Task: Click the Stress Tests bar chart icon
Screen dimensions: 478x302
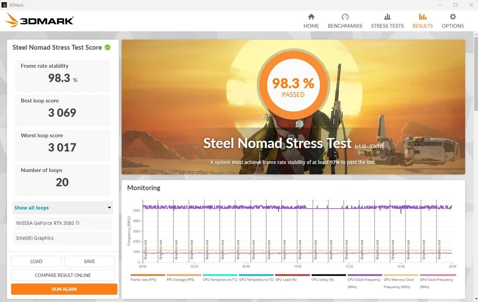Action: point(387,17)
